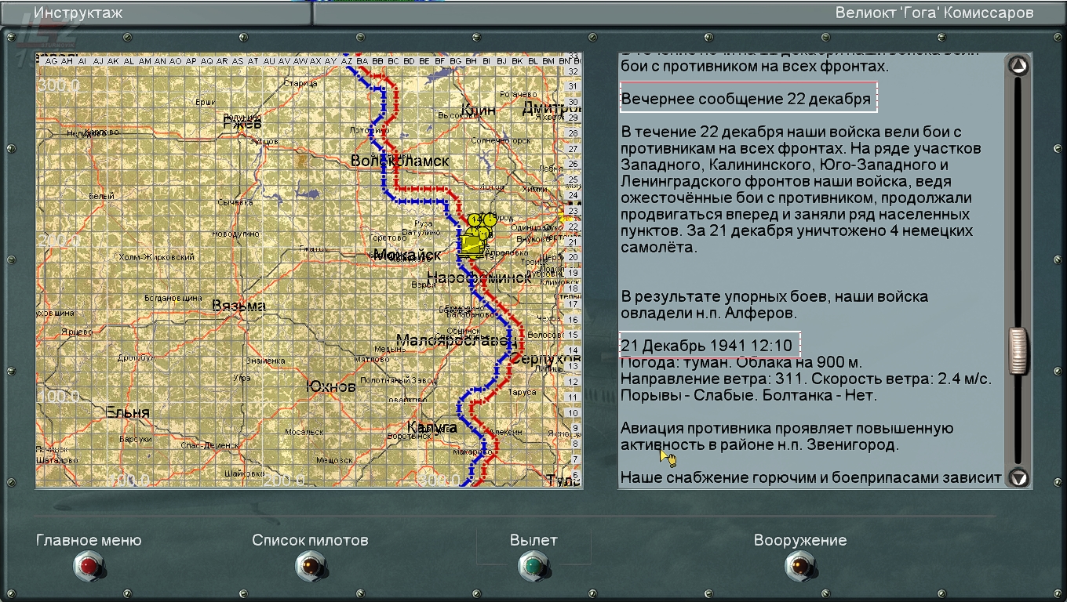Click Сычевка on the map
This screenshot has height=602, width=1067.
click(235, 202)
